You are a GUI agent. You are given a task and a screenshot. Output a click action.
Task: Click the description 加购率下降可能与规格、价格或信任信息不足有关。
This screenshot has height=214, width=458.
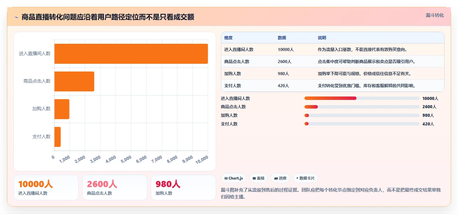pyautogui.click(x=364, y=74)
